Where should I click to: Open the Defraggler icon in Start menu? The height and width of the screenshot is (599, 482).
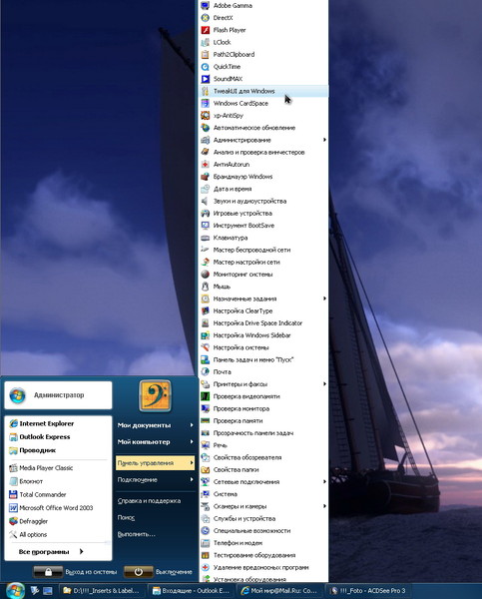13,521
